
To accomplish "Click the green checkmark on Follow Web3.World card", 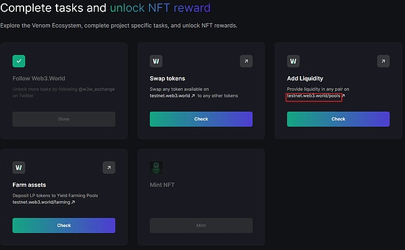I will (x=19, y=61).
